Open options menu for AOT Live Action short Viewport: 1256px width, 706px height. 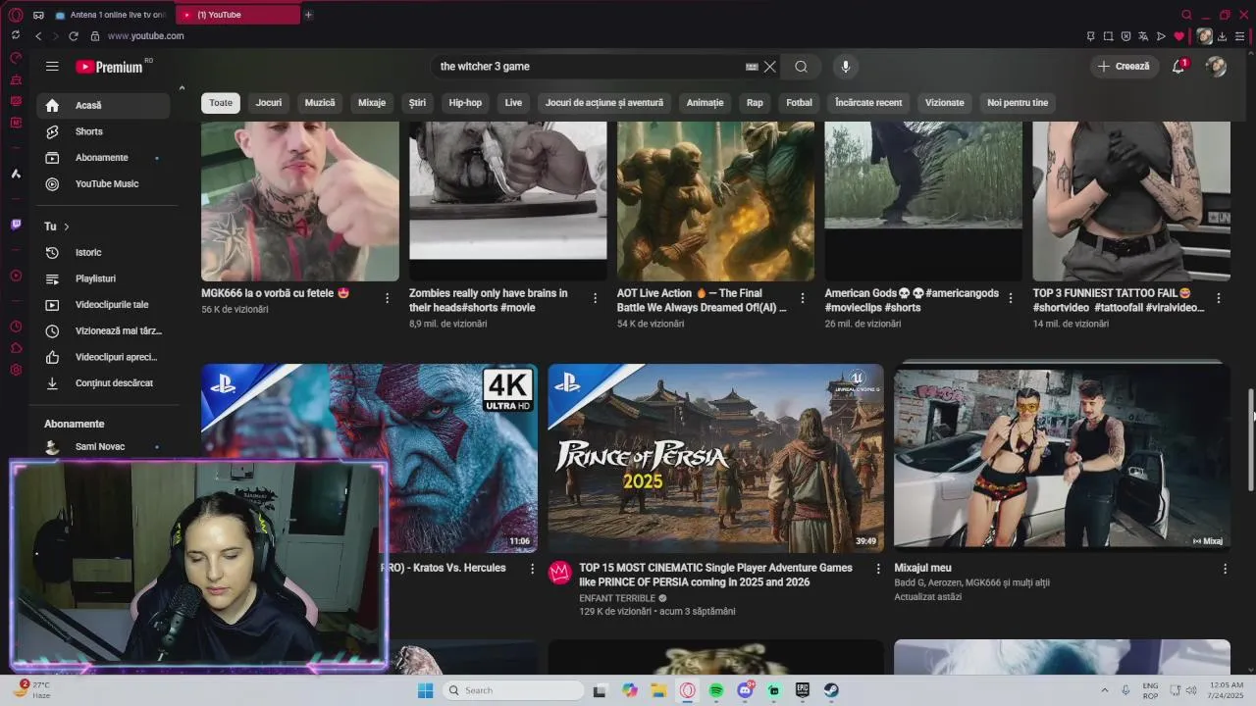(803, 298)
